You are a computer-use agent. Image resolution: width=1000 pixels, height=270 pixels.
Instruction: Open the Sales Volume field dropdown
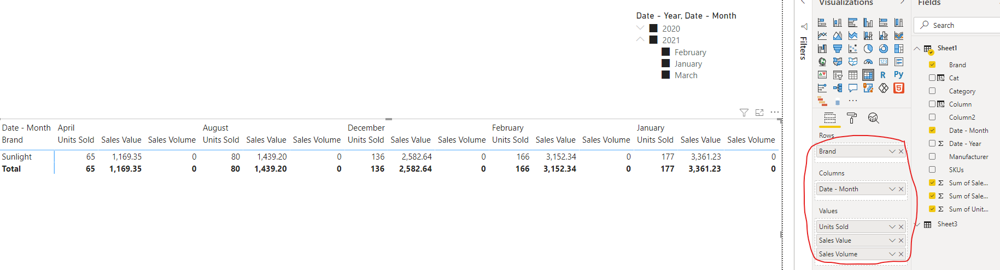(x=892, y=254)
